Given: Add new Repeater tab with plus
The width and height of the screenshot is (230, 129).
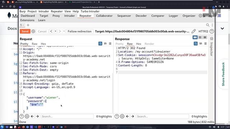Looking at the screenshot, I should tap(28, 25).
